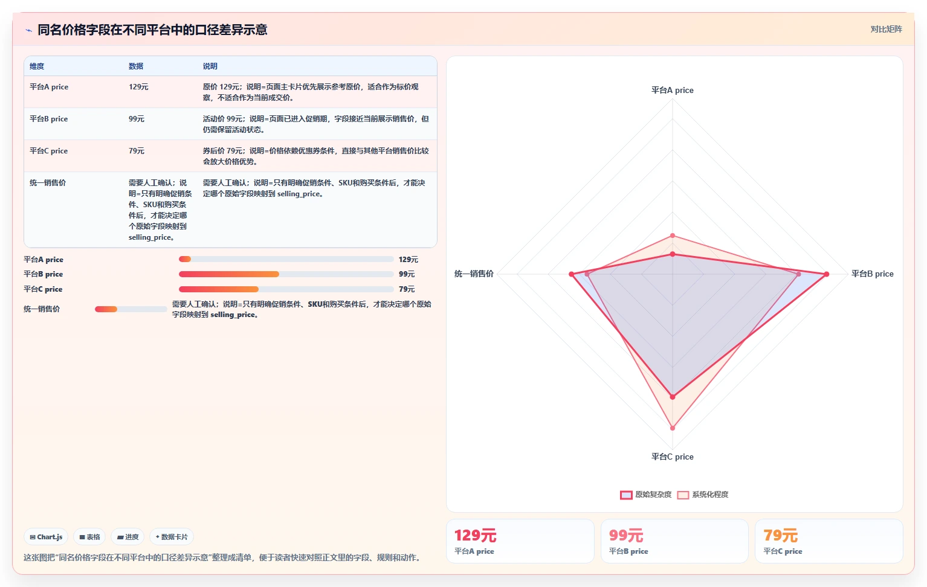Click the 平台B price progress bar
This screenshot has height=587, width=927.
(x=286, y=274)
